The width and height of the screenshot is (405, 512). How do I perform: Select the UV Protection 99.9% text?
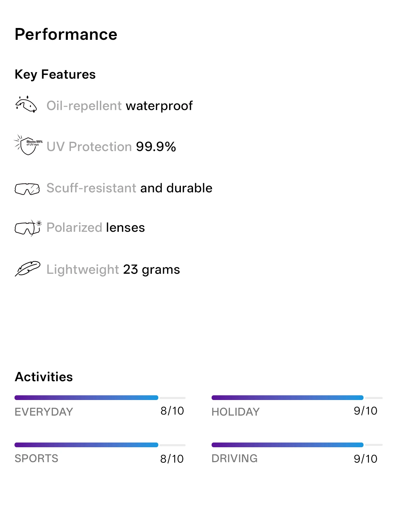tap(111, 147)
